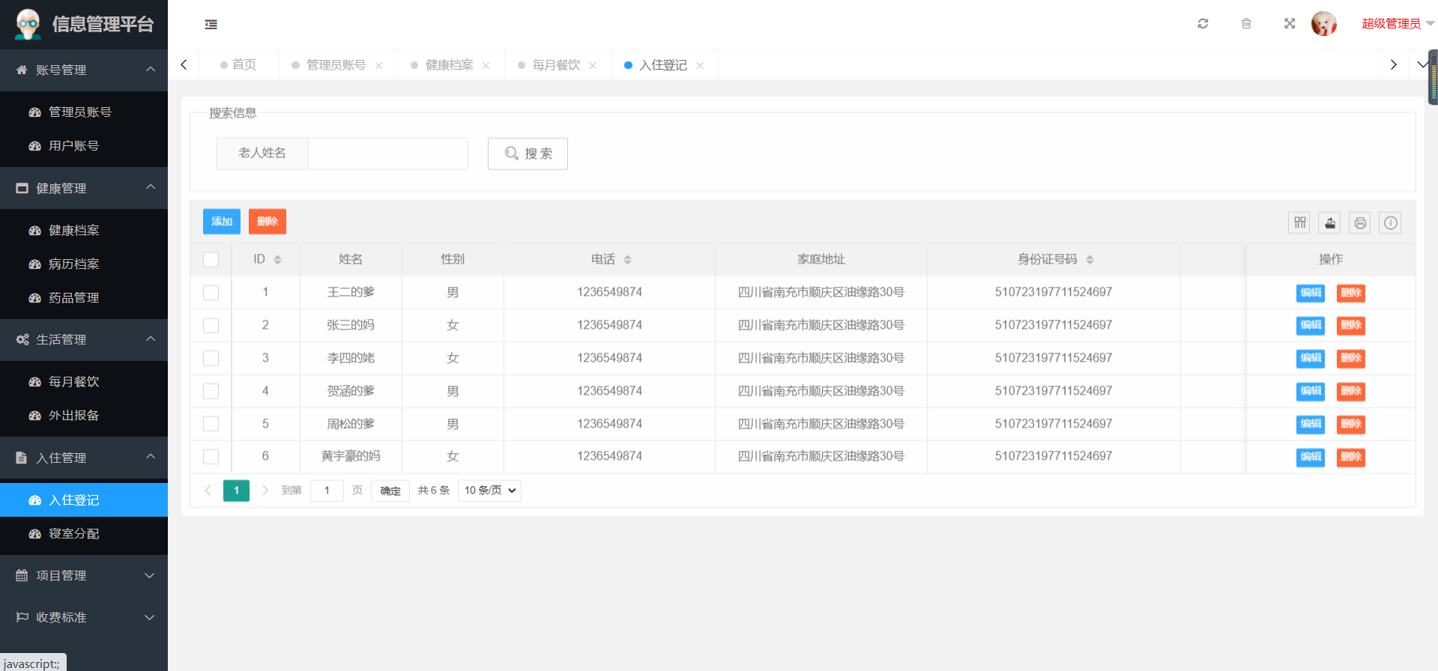Check the row checkbox for 王二的爹

pos(211,293)
